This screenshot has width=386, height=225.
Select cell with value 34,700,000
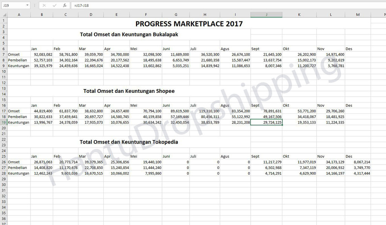coord(116,54)
